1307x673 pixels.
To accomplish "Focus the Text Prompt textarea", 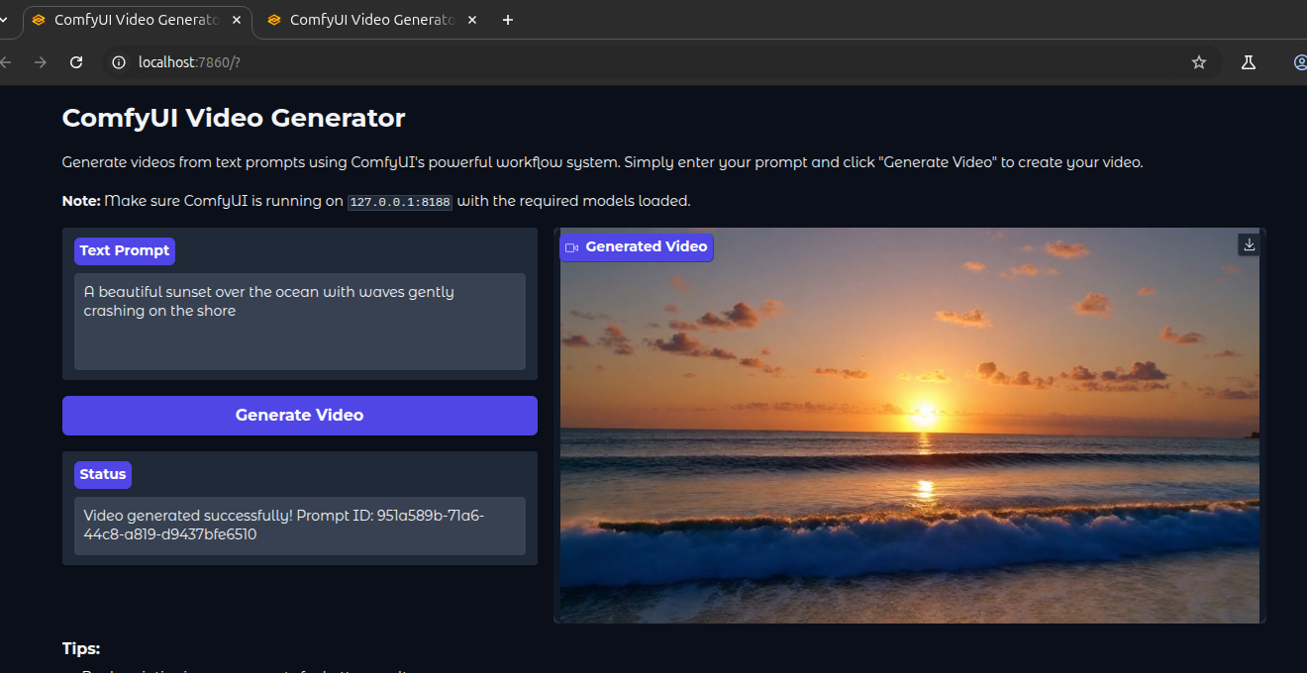I will coord(300,322).
